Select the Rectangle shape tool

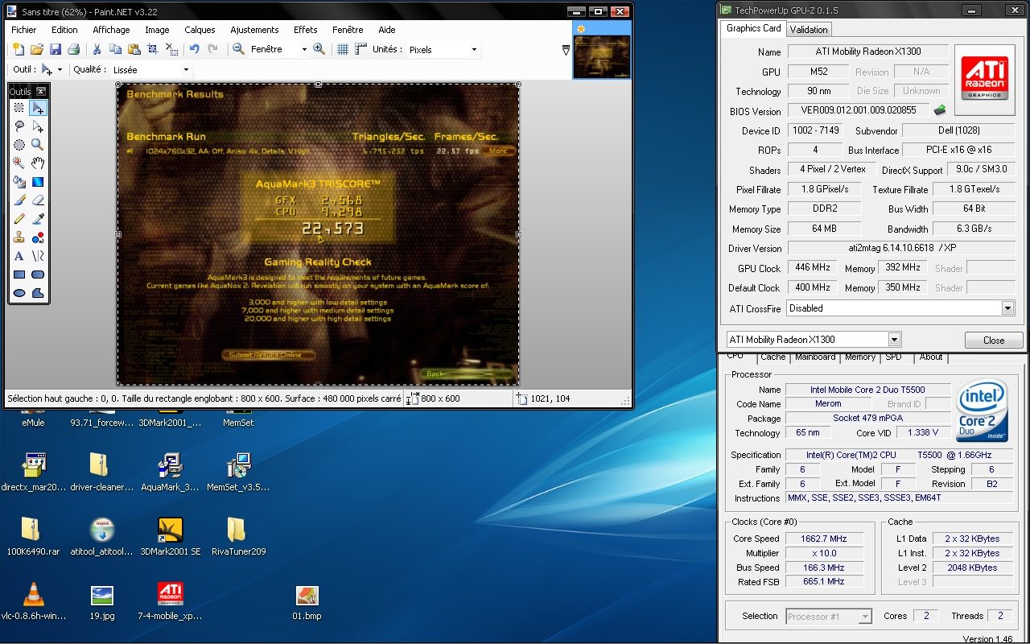tap(19, 275)
